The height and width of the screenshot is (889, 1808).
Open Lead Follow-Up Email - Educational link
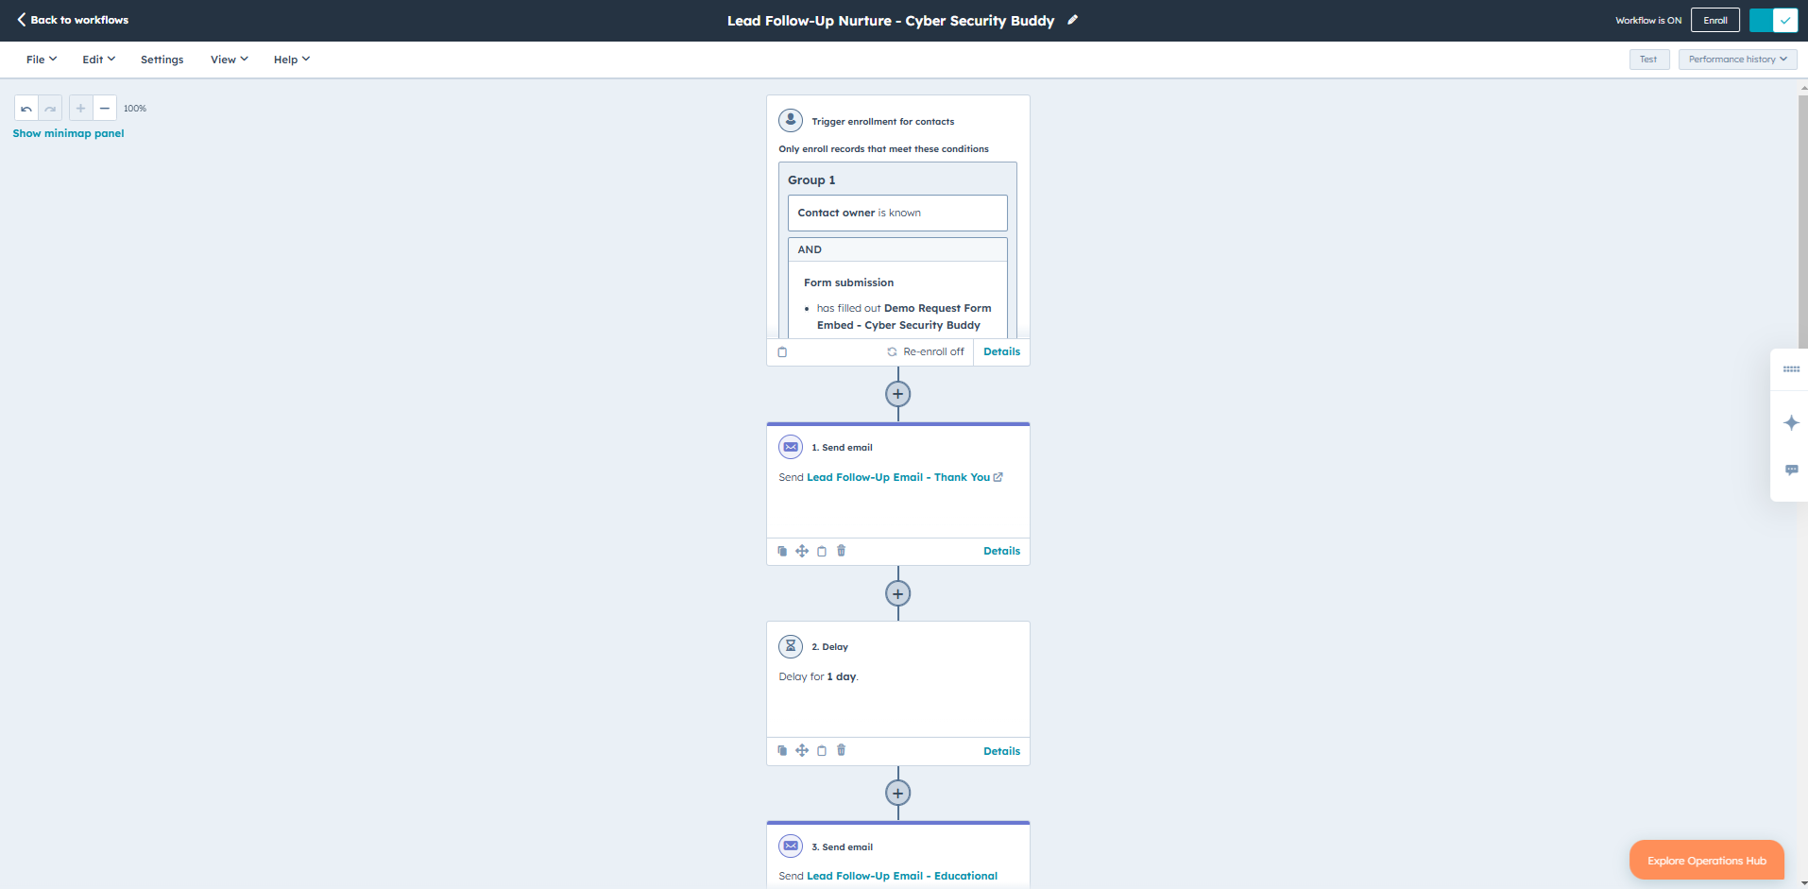[902, 876]
